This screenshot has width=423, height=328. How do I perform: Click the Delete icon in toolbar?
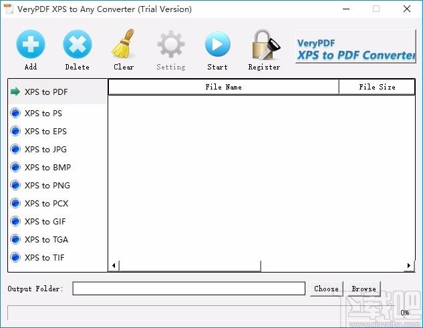pyautogui.click(x=78, y=45)
